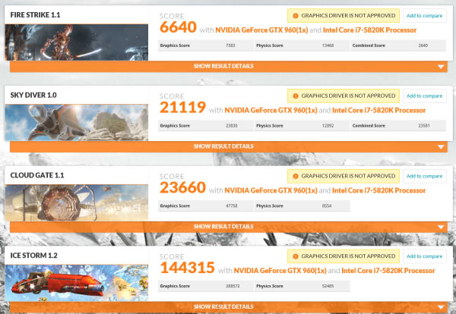
Task: Click the warning icon in the Ice Storm driver badge
Action: coord(296,256)
